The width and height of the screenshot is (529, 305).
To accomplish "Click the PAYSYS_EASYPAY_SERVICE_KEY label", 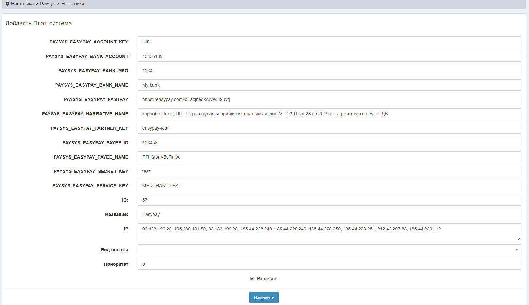I will [x=90, y=186].
